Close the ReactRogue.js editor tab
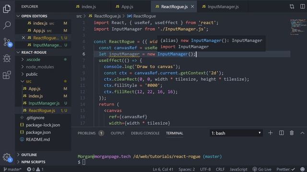Screen dimensions: 307x172 (192, 6)
